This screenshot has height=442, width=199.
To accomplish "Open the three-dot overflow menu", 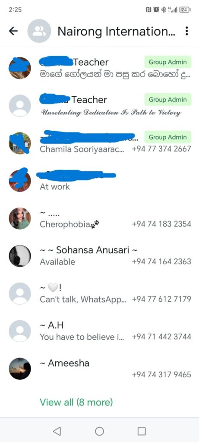I will (x=186, y=31).
